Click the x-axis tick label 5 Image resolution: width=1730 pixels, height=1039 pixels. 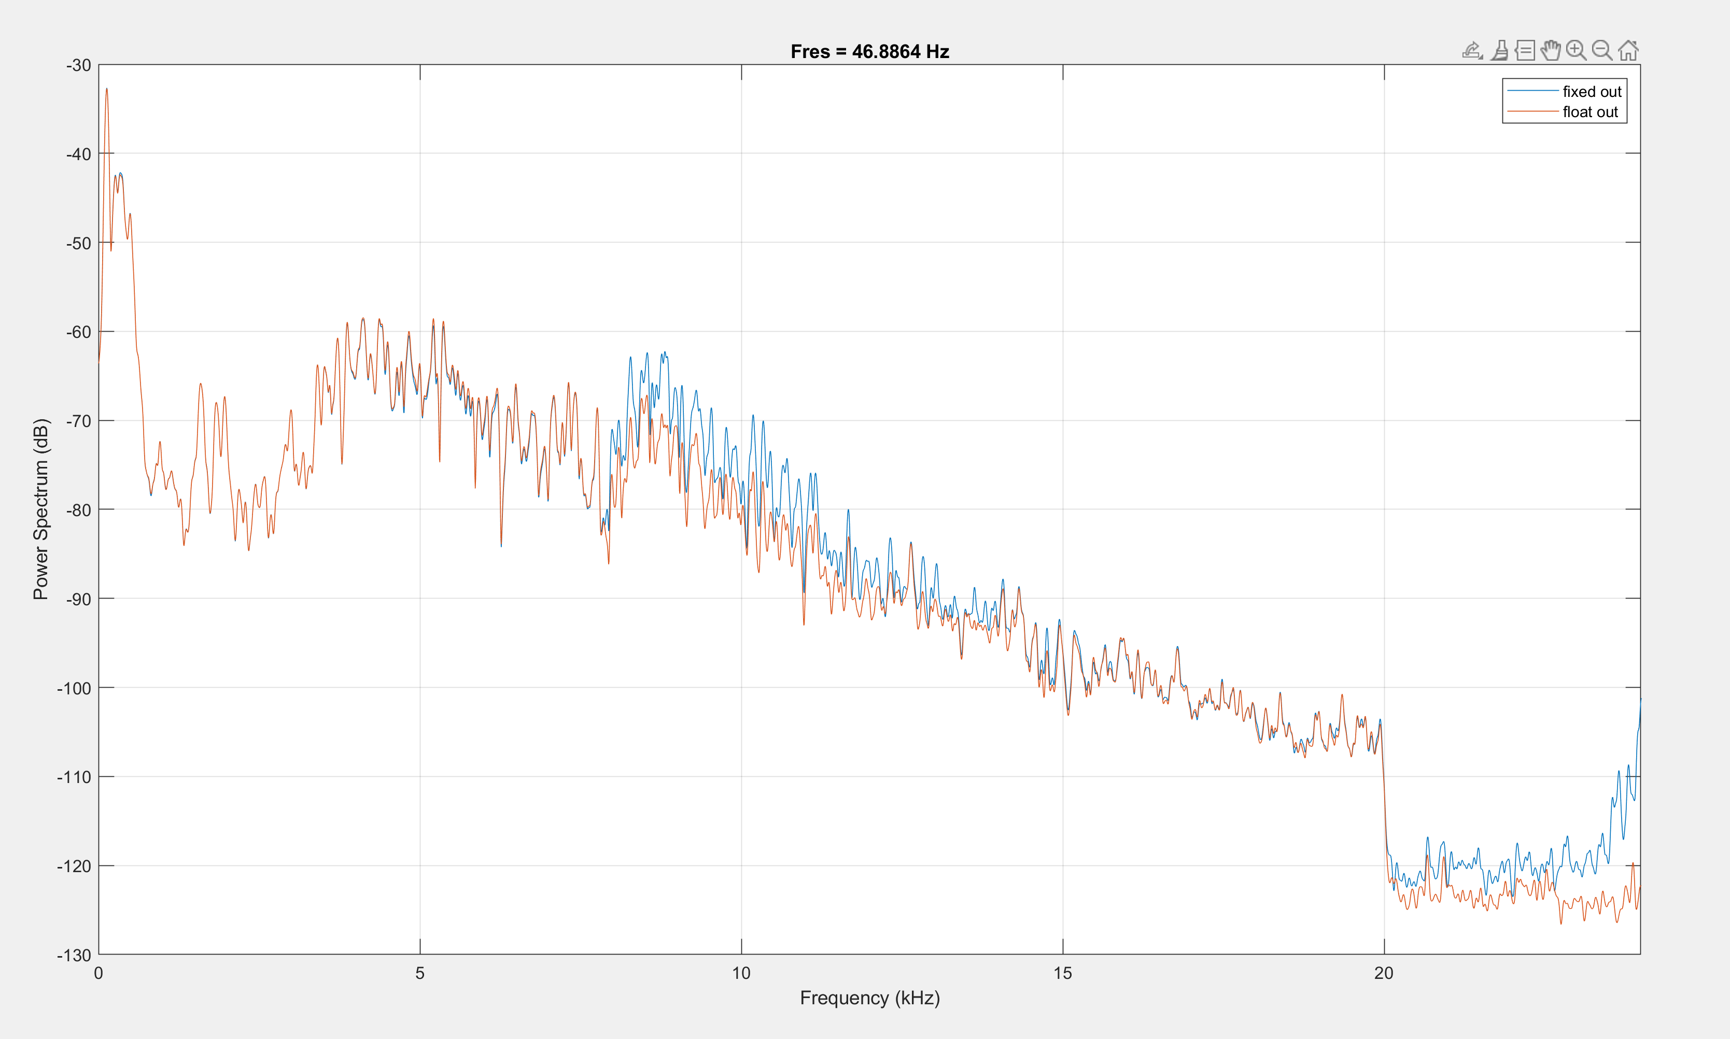tap(419, 973)
